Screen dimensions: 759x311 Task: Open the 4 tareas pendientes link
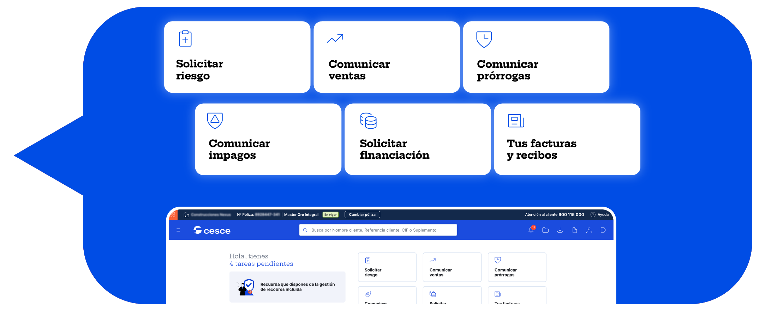261,264
